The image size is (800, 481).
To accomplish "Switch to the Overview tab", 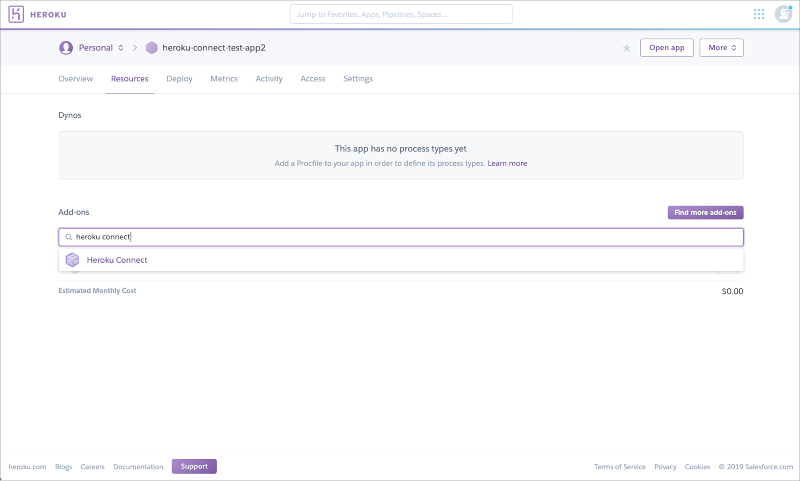I will (x=75, y=79).
